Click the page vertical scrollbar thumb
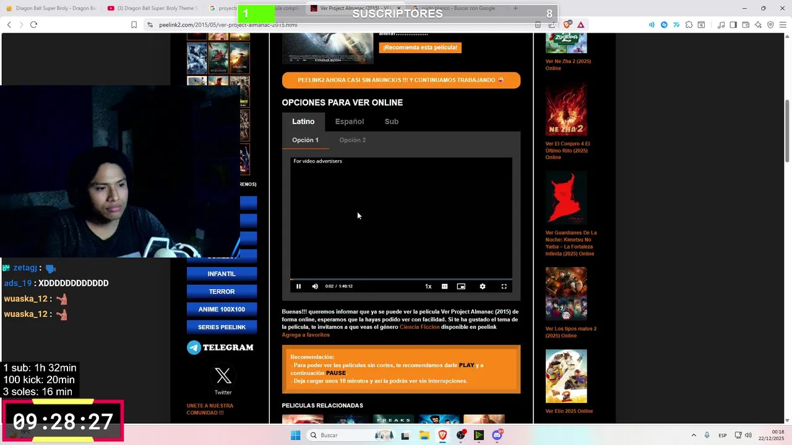The image size is (792, 445). pyautogui.click(x=788, y=130)
